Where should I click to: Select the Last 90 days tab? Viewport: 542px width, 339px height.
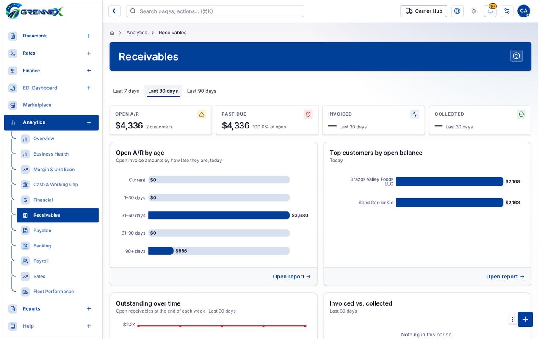point(202,91)
